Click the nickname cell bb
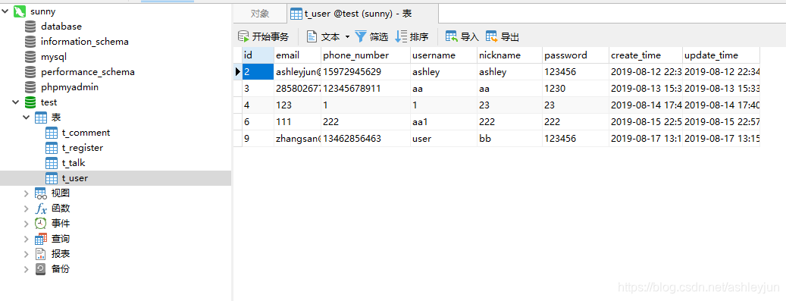The image size is (786, 301). click(509, 138)
